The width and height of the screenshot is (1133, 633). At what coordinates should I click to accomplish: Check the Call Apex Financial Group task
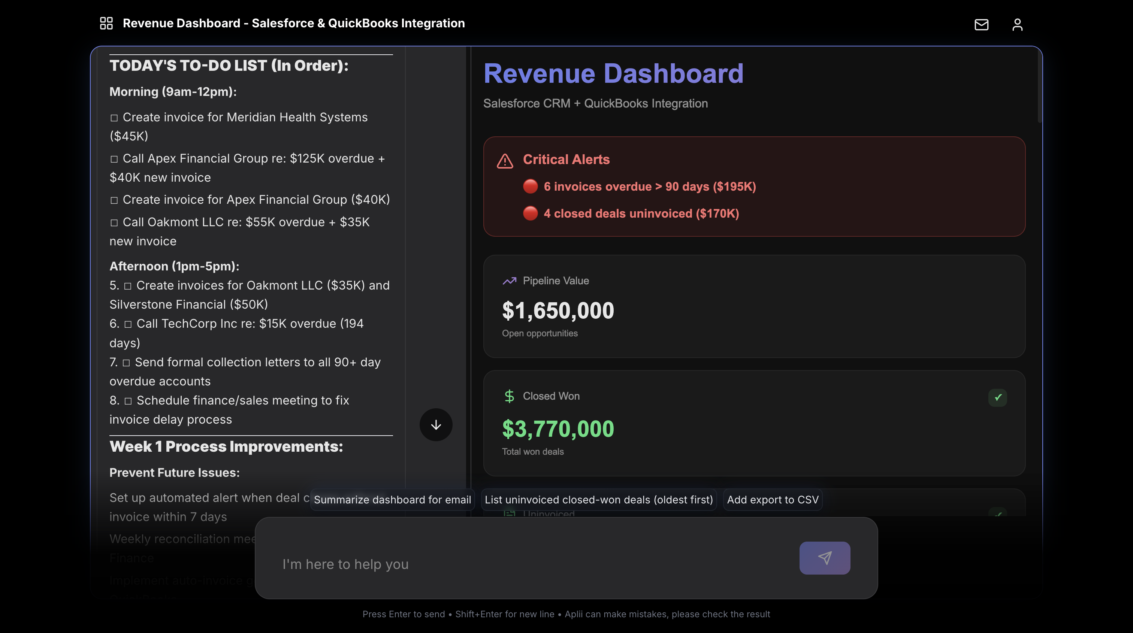point(114,158)
